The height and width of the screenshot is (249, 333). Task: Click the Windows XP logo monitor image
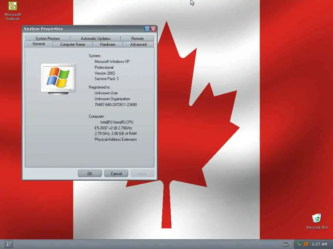pos(58,79)
